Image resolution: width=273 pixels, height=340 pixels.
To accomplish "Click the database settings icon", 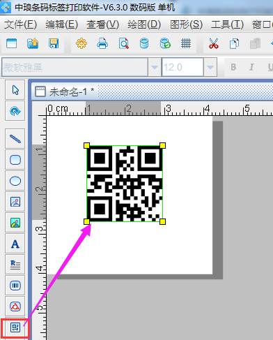I will [x=144, y=43].
